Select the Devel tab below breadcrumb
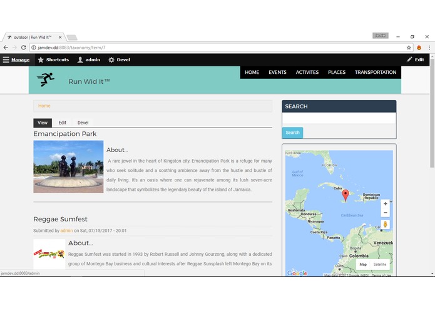The width and height of the screenshot is (435, 309). click(x=83, y=123)
